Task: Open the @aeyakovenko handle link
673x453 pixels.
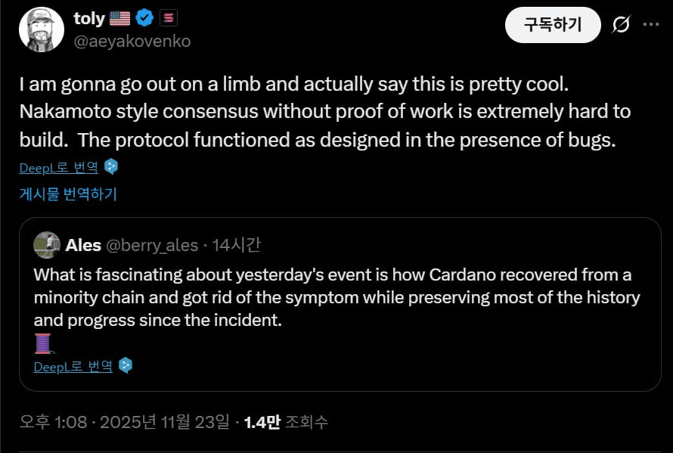Action: point(132,42)
